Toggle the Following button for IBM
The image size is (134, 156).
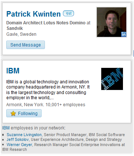[24, 113]
